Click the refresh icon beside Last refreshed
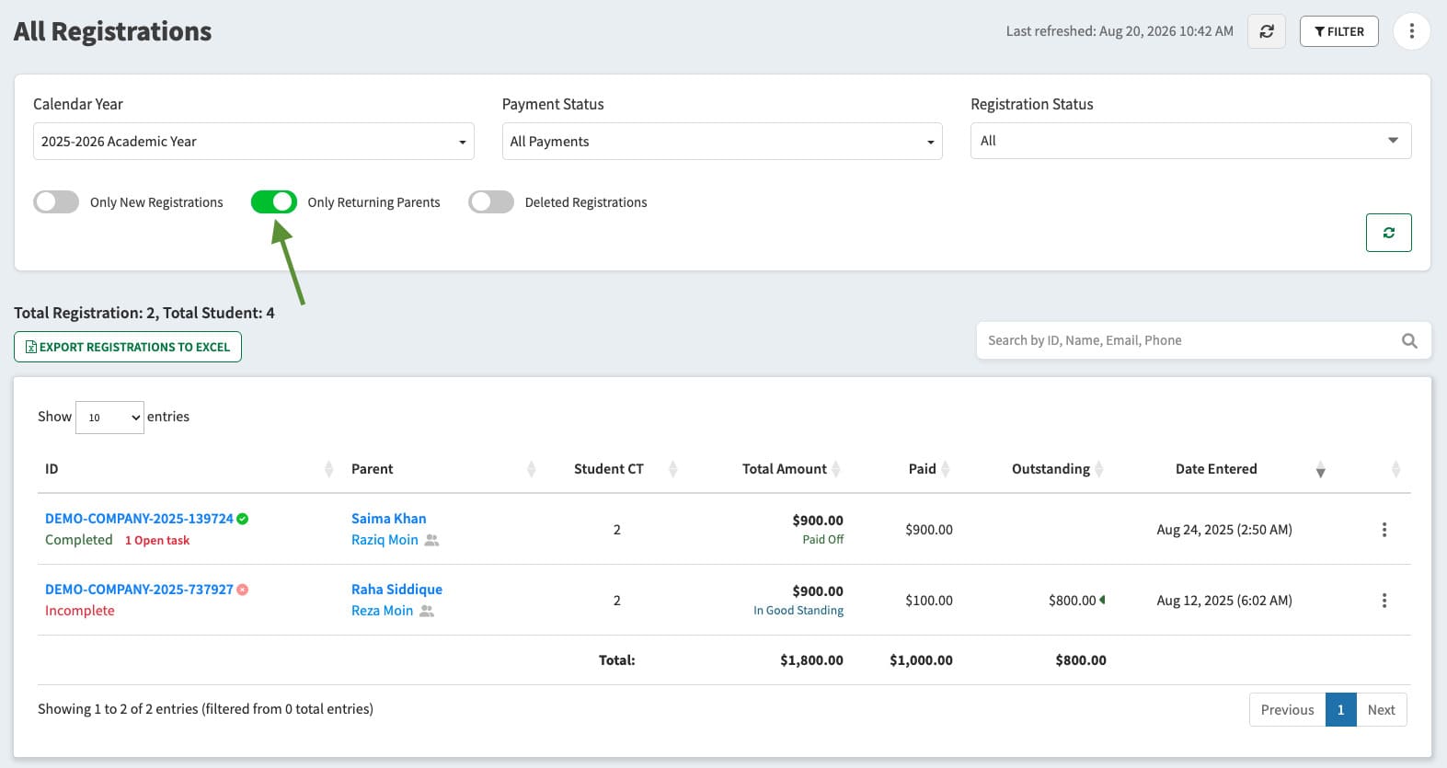This screenshot has height=768, width=1447. 1267,31
